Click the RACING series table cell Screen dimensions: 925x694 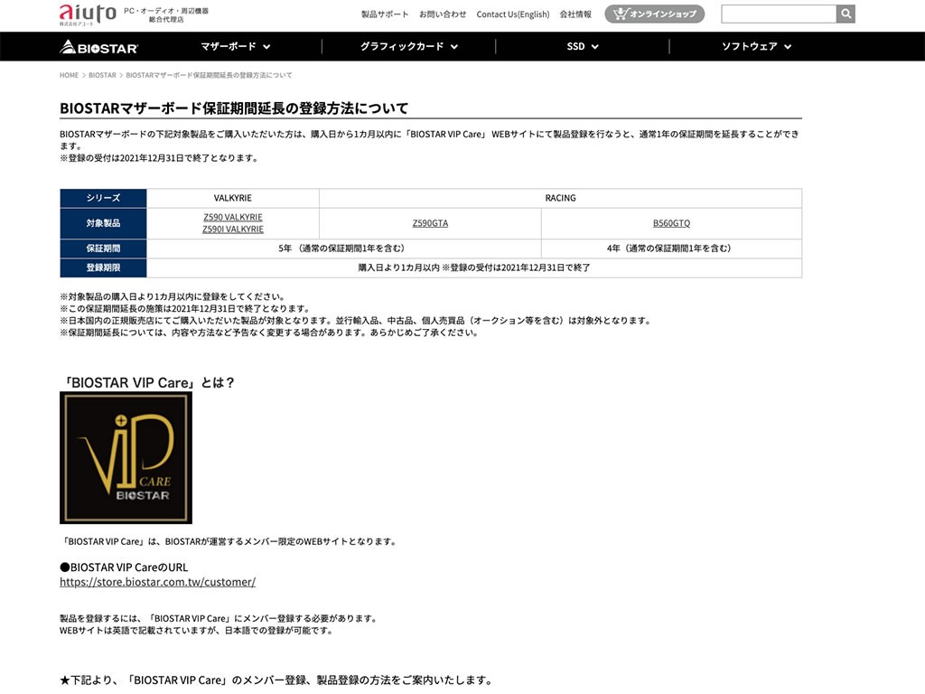[x=560, y=198]
